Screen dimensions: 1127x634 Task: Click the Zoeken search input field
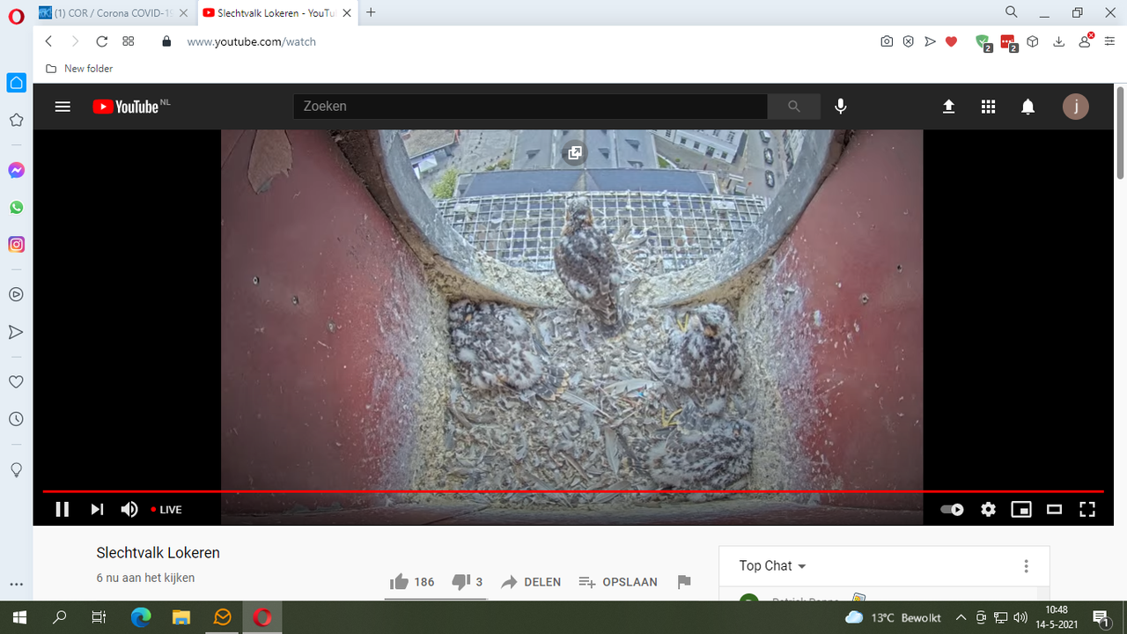(x=530, y=107)
